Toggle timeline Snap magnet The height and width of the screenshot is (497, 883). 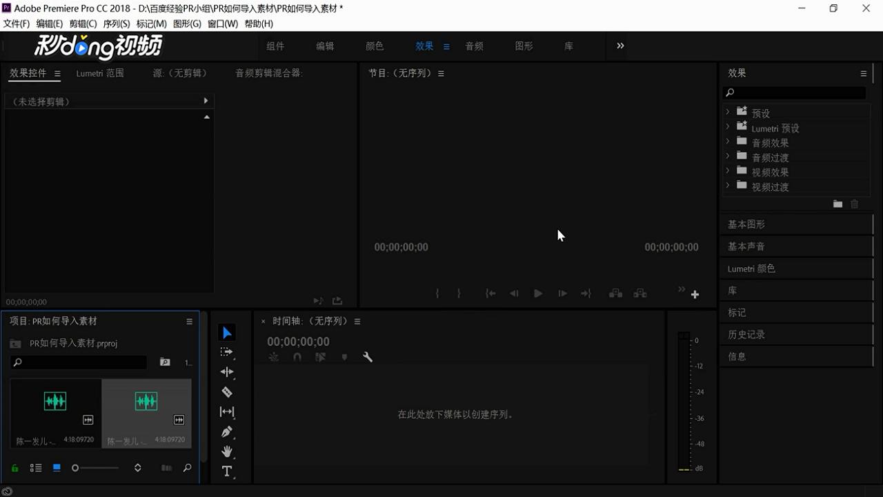tap(297, 357)
